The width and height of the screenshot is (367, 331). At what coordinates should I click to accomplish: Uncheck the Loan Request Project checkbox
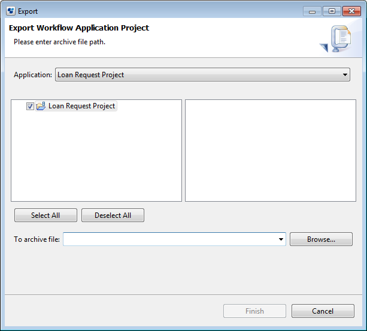pyautogui.click(x=30, y=106)
